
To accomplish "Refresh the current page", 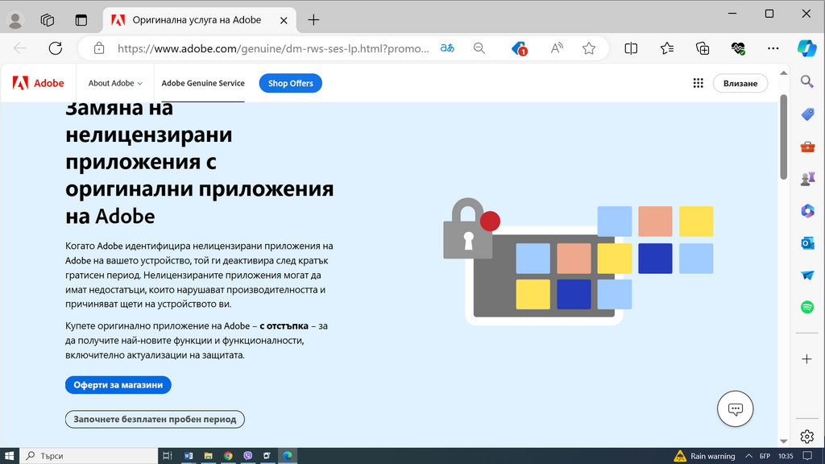I will (x=56, y=48).
